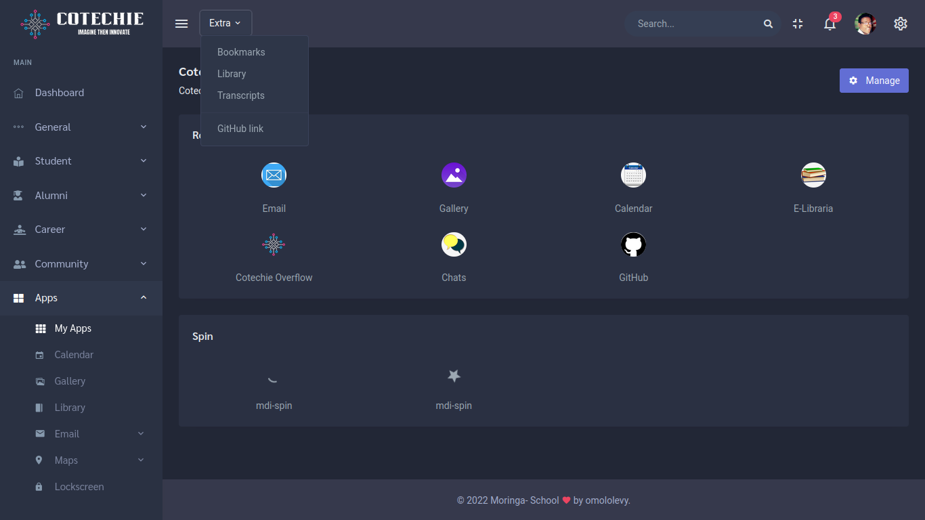
Task: Open the Email app icon
Action: click(x=274, y=175)
